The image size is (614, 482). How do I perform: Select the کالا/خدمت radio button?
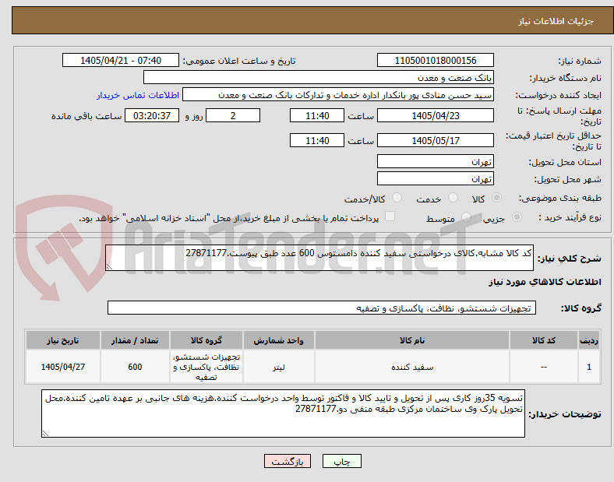tap(397, 198)
